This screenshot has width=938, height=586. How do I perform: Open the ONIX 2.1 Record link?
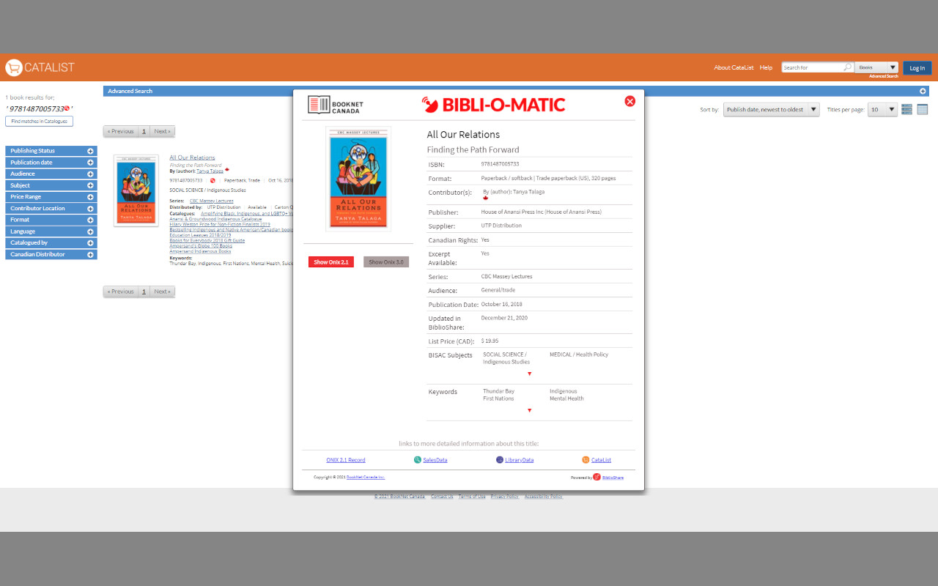click(x=345, y=459)
